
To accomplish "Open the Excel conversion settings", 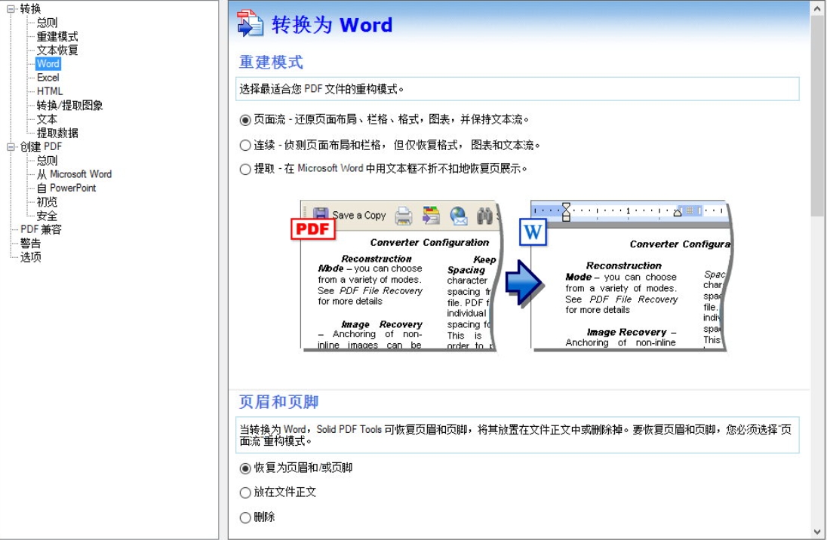I will click(48, 77).
